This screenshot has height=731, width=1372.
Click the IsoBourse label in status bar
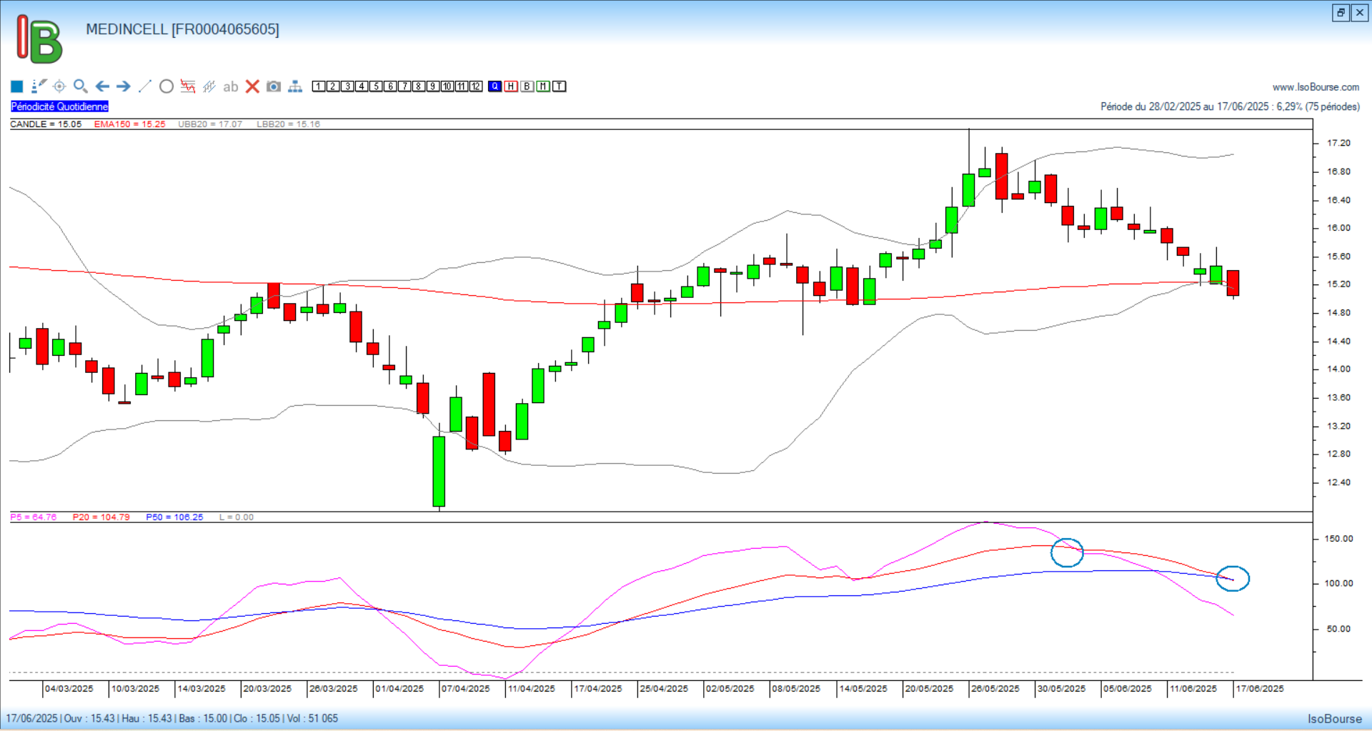tap(1335, 719)
